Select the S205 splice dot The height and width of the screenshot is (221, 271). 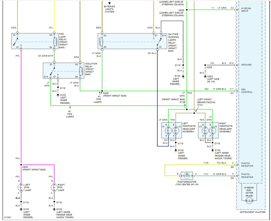pyautogui.click(x=205, y=65)
